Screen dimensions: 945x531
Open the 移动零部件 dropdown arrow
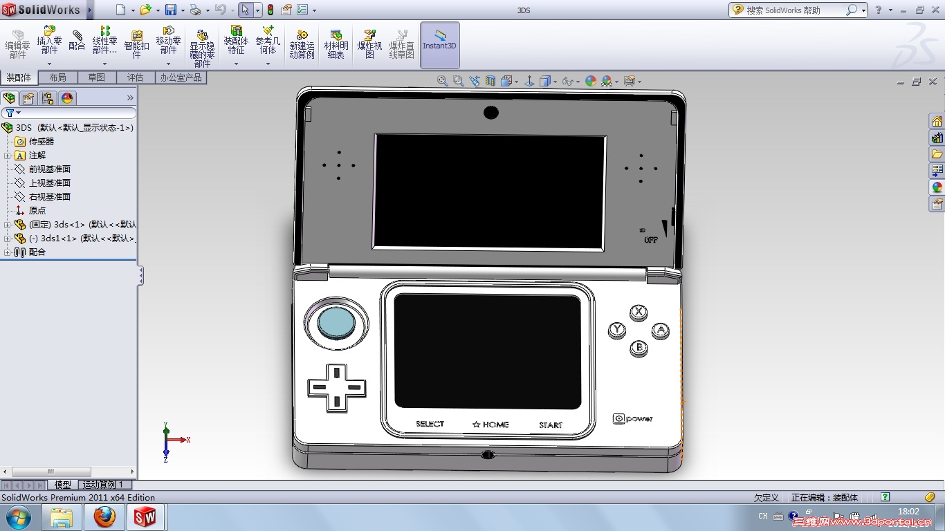[x=169, y=64]
